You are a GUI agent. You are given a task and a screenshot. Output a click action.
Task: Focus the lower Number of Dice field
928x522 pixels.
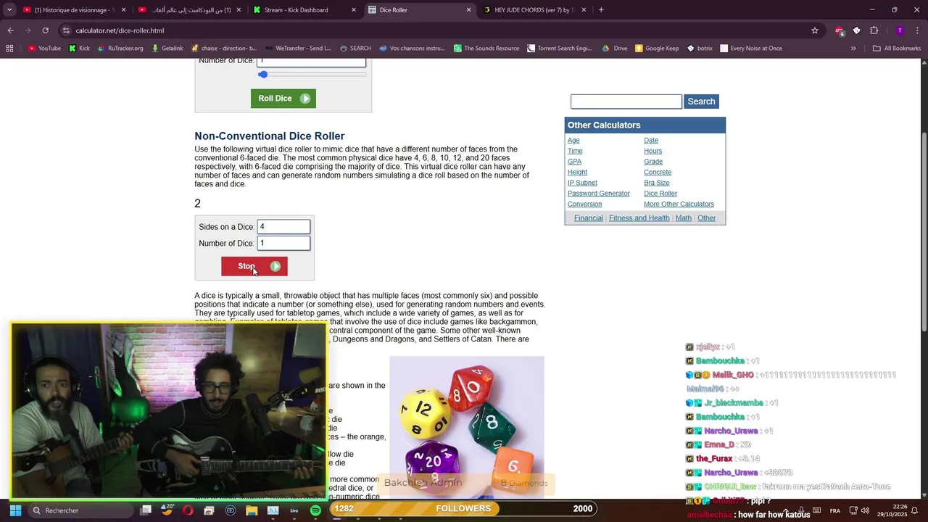[x=283, y=244]
